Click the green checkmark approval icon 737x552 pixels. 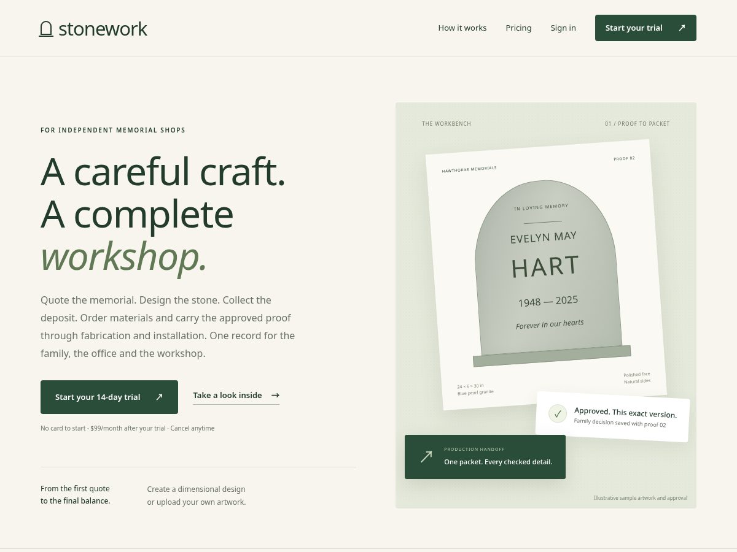[558, 413]
